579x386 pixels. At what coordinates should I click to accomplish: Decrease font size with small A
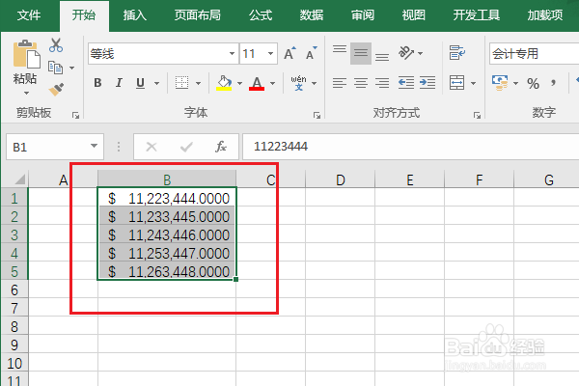tap(312, 54)
